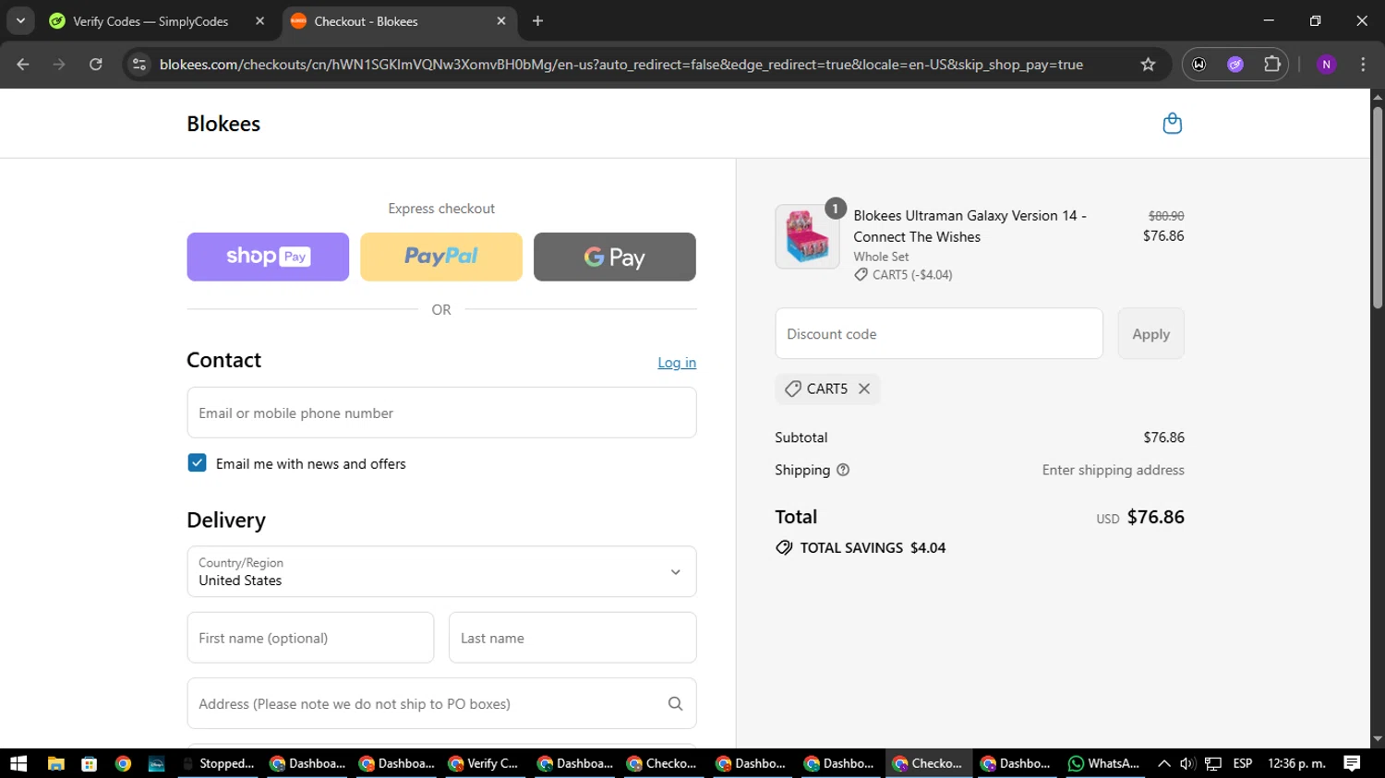View site information icon in address bar
The height and width of the screenshot is (778, 1385).
point(139,65)
